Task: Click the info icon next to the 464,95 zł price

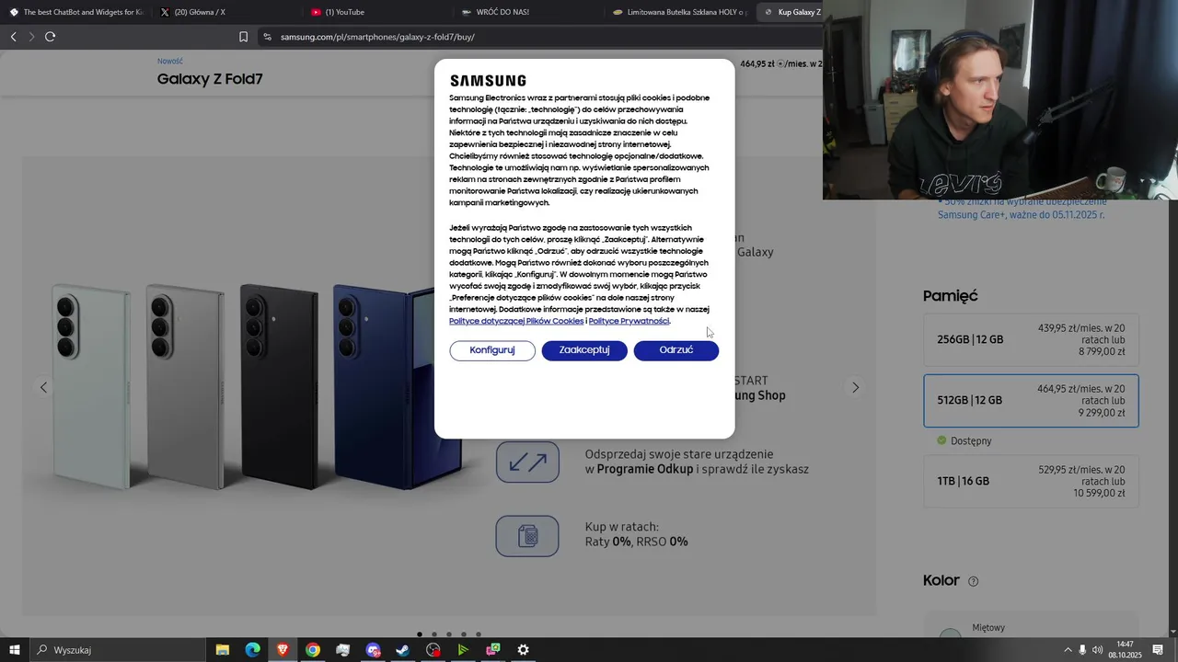Action: (781, 64)
